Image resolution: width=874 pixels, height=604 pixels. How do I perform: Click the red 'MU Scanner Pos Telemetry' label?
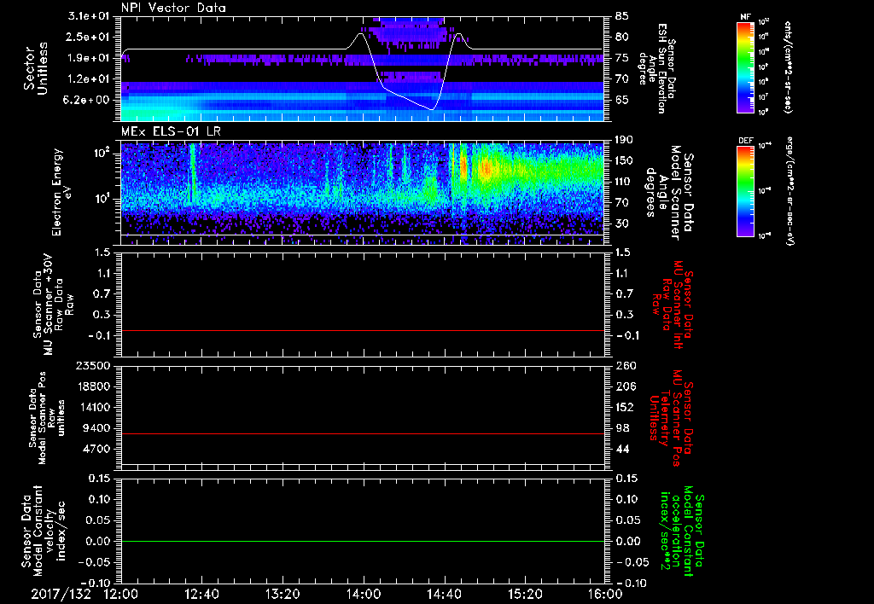[671, 418]
